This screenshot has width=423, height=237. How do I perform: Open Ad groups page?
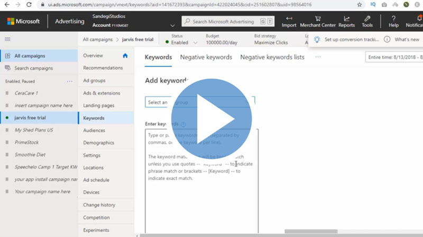pyautogui.click(x=94, y=81)
